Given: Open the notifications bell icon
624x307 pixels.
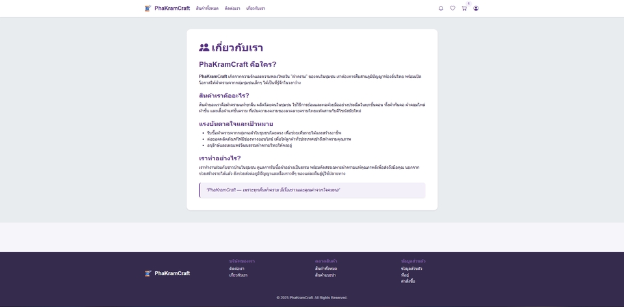Looking at the screenshot, I should click(x=441, y=8).
